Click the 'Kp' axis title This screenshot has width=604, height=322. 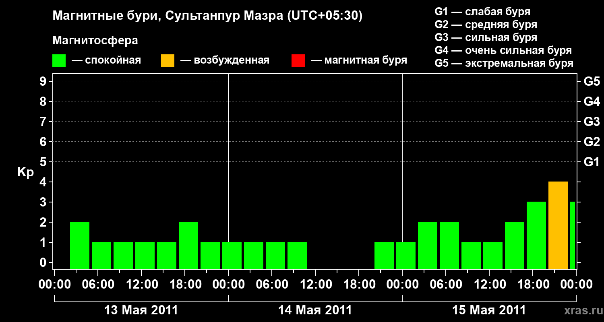click(x=25, y=173)
